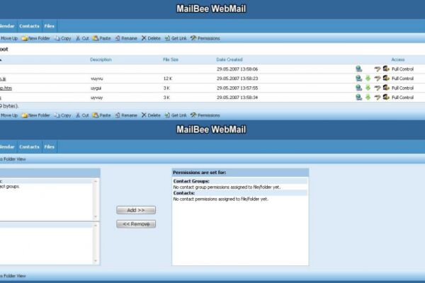
Task: Click Paste in toolbar above the file list
Action: 101,38
